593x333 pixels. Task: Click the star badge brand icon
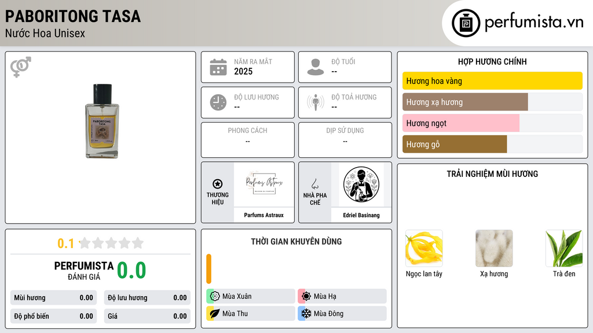[x=218, y=184]
